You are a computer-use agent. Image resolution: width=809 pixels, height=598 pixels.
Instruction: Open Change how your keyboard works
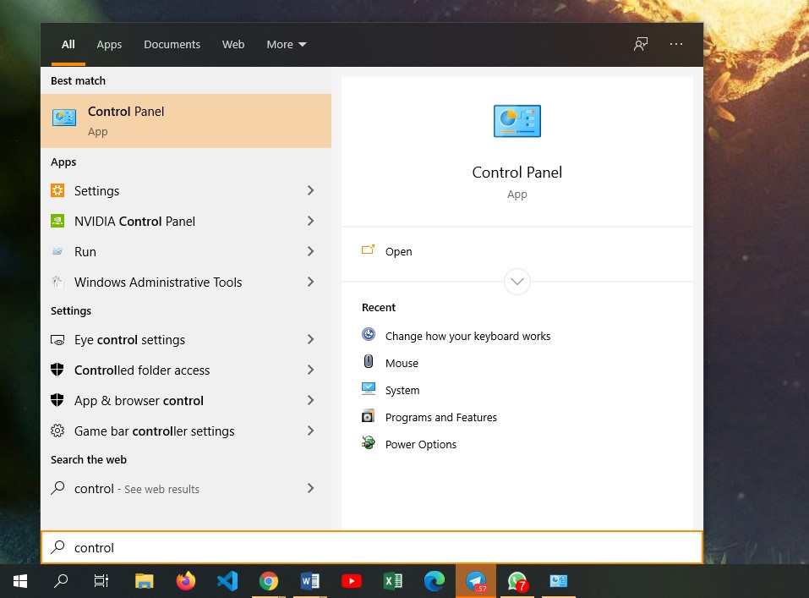[468, 336]
